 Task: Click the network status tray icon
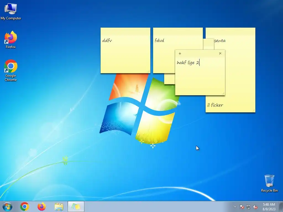(248, 207)
